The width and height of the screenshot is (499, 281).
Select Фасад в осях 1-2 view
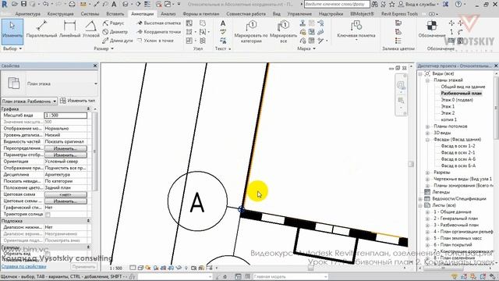(458, 146)
